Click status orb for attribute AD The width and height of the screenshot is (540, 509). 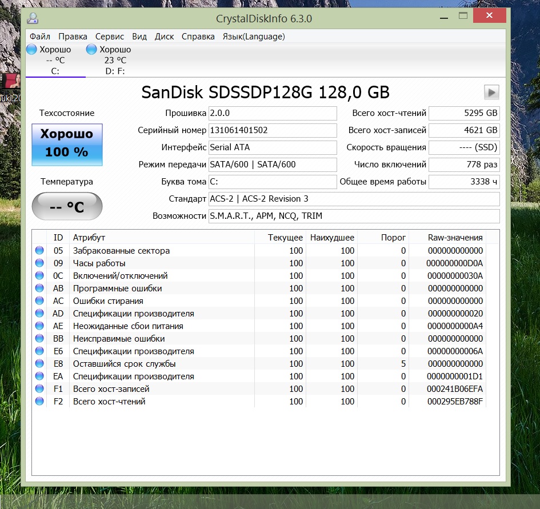[x=39, y=314]
